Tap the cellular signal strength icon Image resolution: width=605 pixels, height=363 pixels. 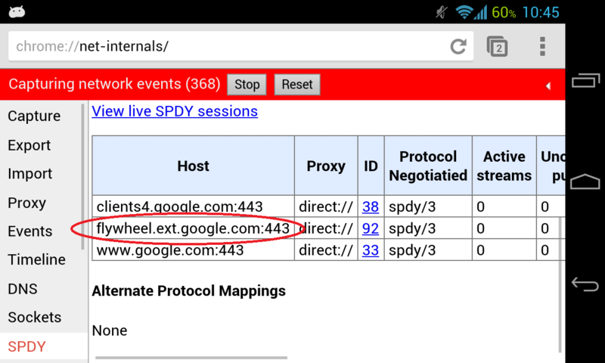(x=481, y=12)
